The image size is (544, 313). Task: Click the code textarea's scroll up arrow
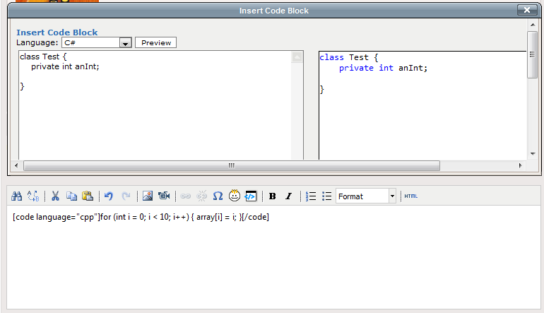click(297, 57)
